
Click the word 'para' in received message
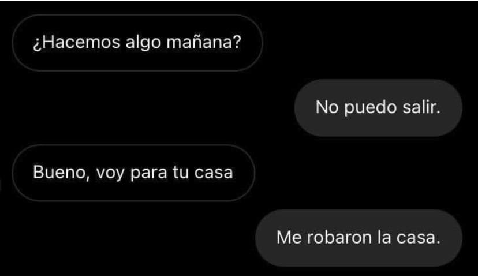(x=149, y=174)
